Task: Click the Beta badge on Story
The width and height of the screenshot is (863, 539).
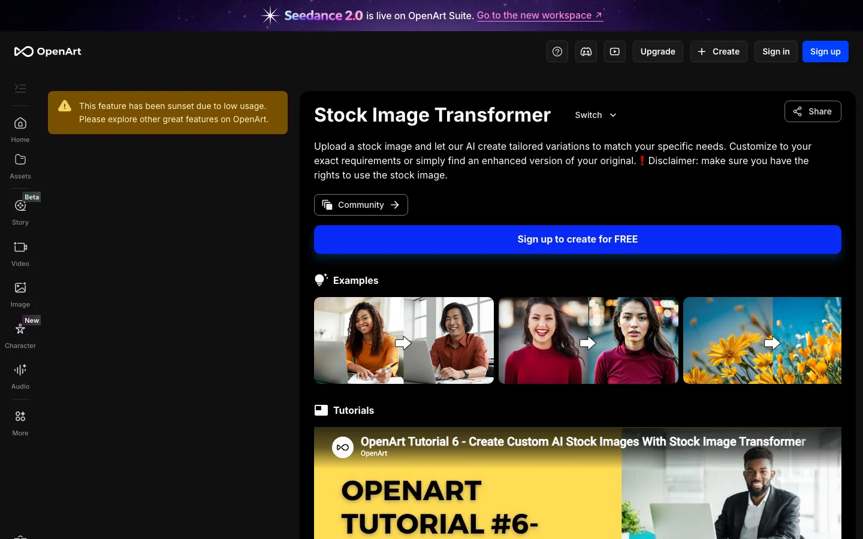Action: [x=32, y=197]
